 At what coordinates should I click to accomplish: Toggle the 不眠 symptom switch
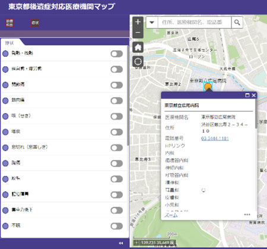point(117,226)
